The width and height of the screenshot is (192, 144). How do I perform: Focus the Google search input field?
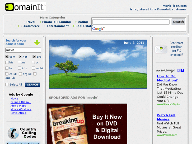click(x=131, y=22)
